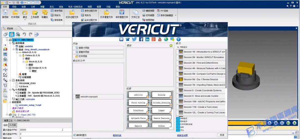This screenshot has height=139, width=300.
Task: Click the YouTube icon in welcome dialog
Action: pyautogui.click(x=160, y=39)
